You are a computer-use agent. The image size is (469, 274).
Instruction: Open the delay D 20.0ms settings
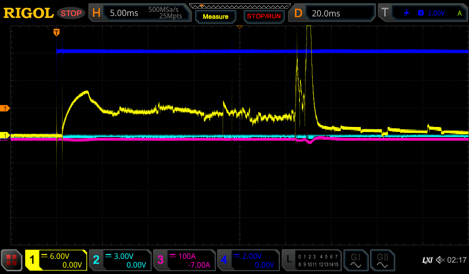pyautogui.click(x=332, y=13)
